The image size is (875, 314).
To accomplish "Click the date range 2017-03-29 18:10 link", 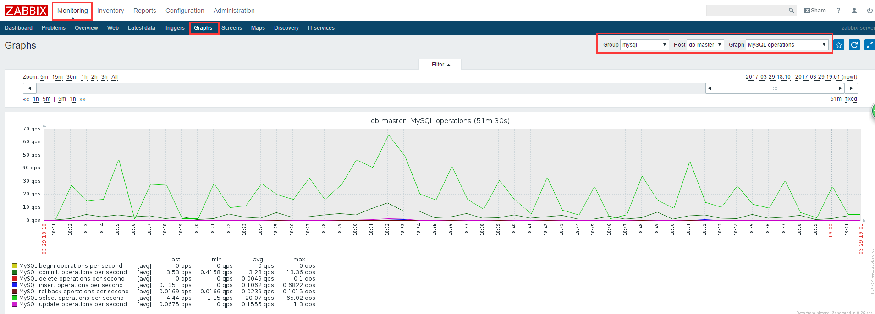I will pyautogui.click(x=768, y=77).
